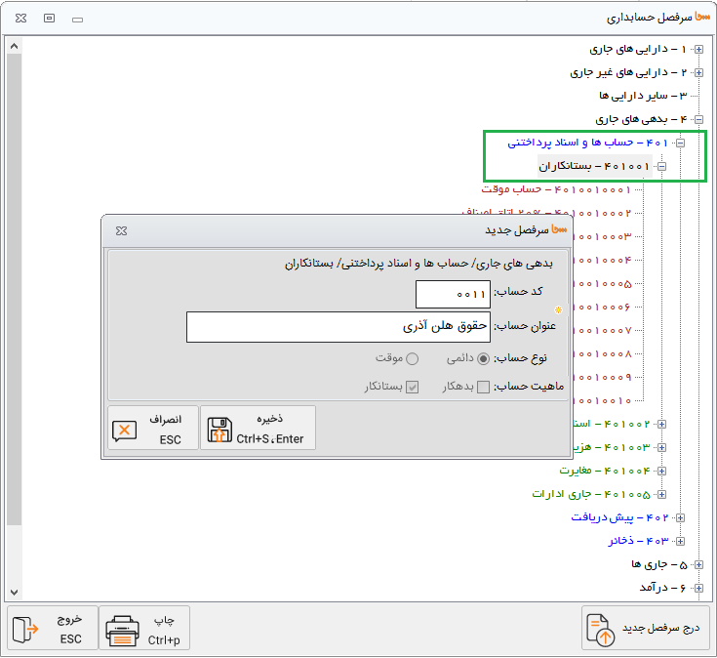Click the scrollbar down arrow
This screenshot has width=717, height=658.
[15, 593]
